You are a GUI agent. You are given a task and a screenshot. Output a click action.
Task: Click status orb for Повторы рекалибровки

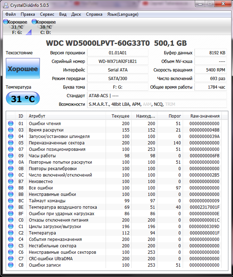click(11, 168)
